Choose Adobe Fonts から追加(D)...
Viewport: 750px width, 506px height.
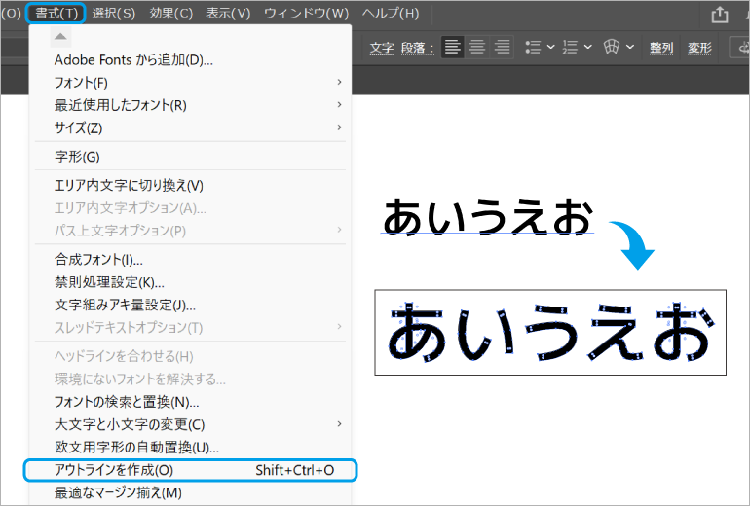pyautogui.click(x=190, y=60)
